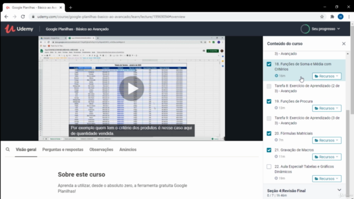Switch to Perguntas e respostas tab
This screenshot has height=199, width=354.
tap(63, 149)
